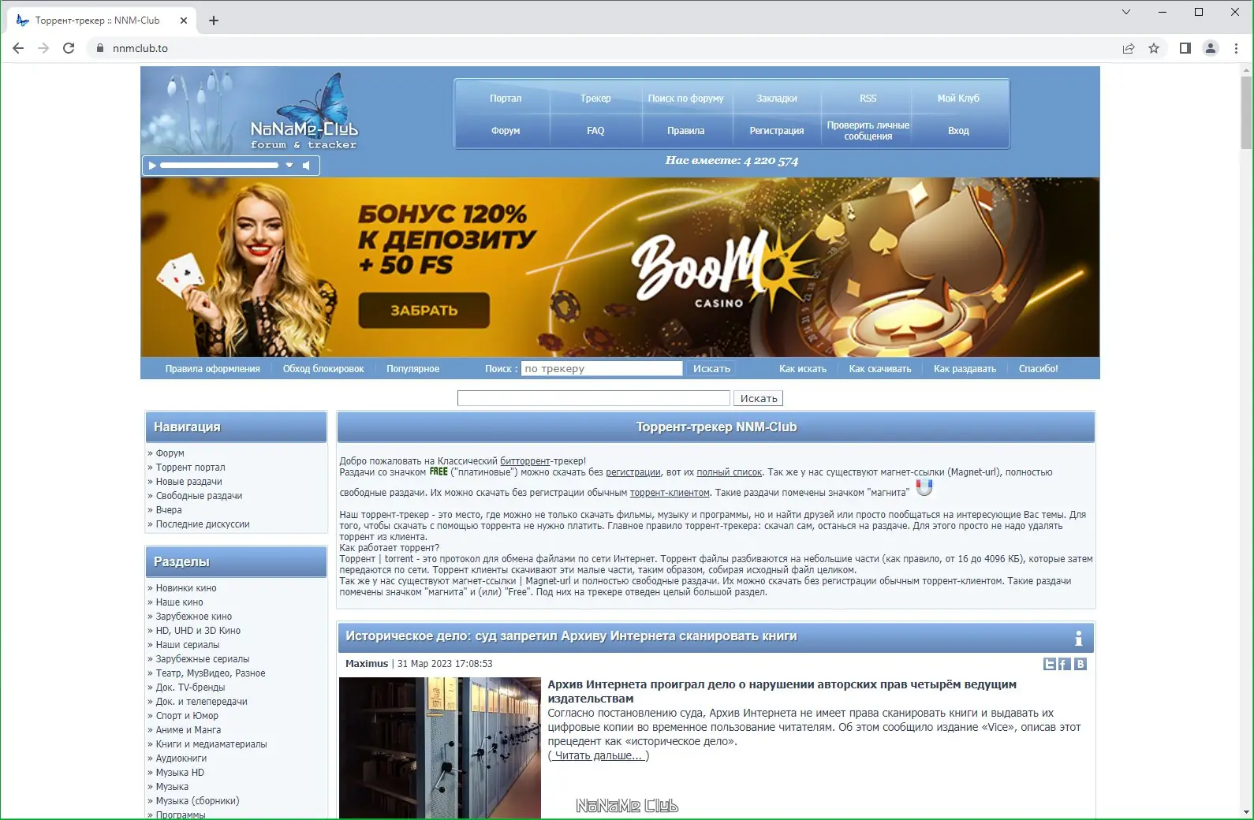Open the audio player dropdown arrow
Image resolution: width=1254 pixels, height=820 pixels.
coord(289,166)
